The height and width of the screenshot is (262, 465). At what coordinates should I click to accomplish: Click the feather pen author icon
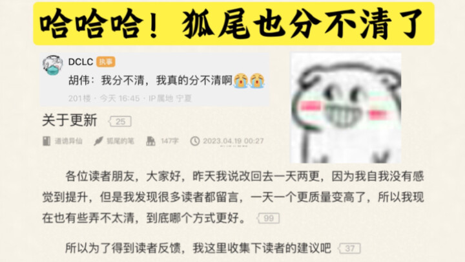tap(98, 141)
